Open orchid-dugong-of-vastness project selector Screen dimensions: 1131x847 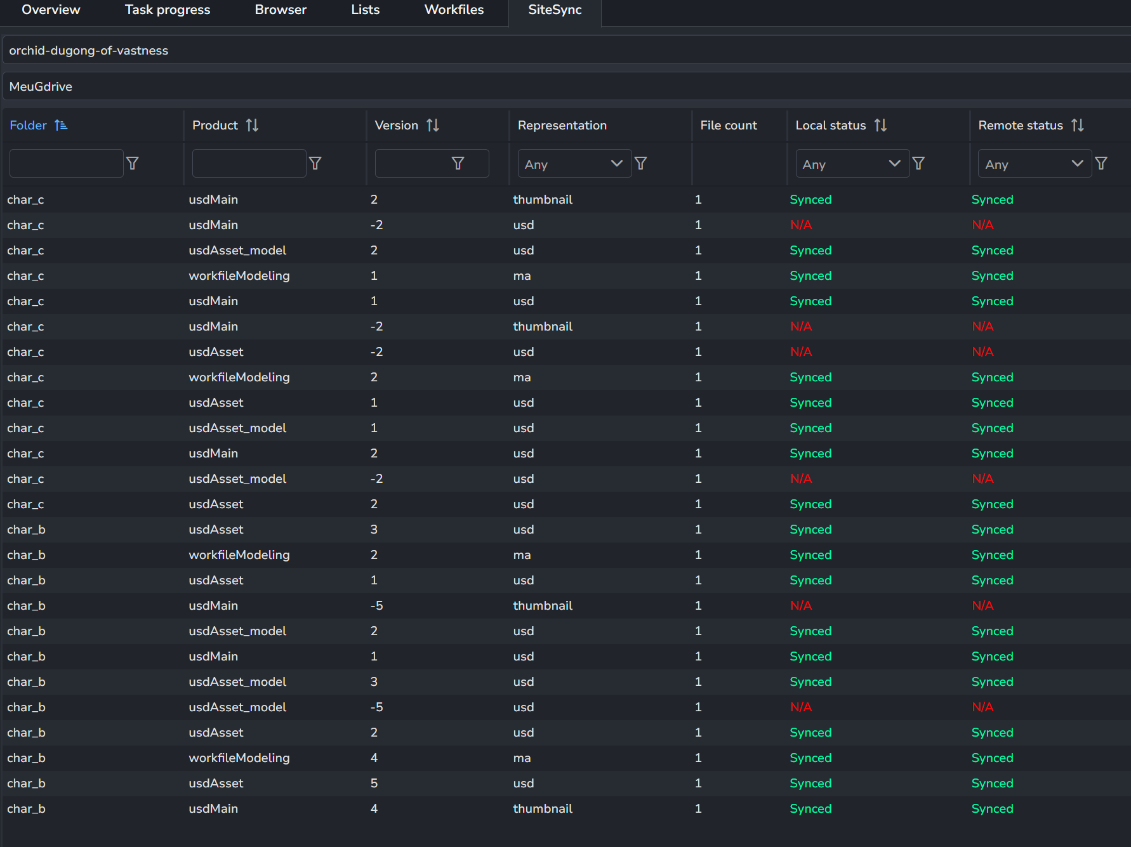567,50
